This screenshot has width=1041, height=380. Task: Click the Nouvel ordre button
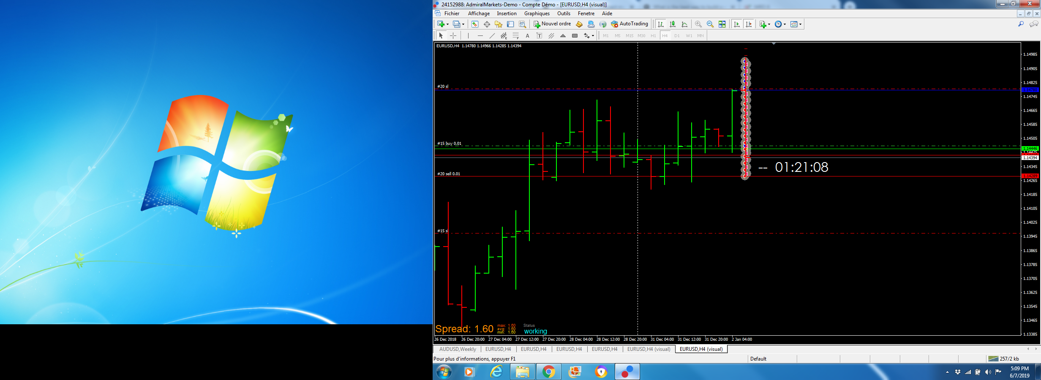coord(552,24)
